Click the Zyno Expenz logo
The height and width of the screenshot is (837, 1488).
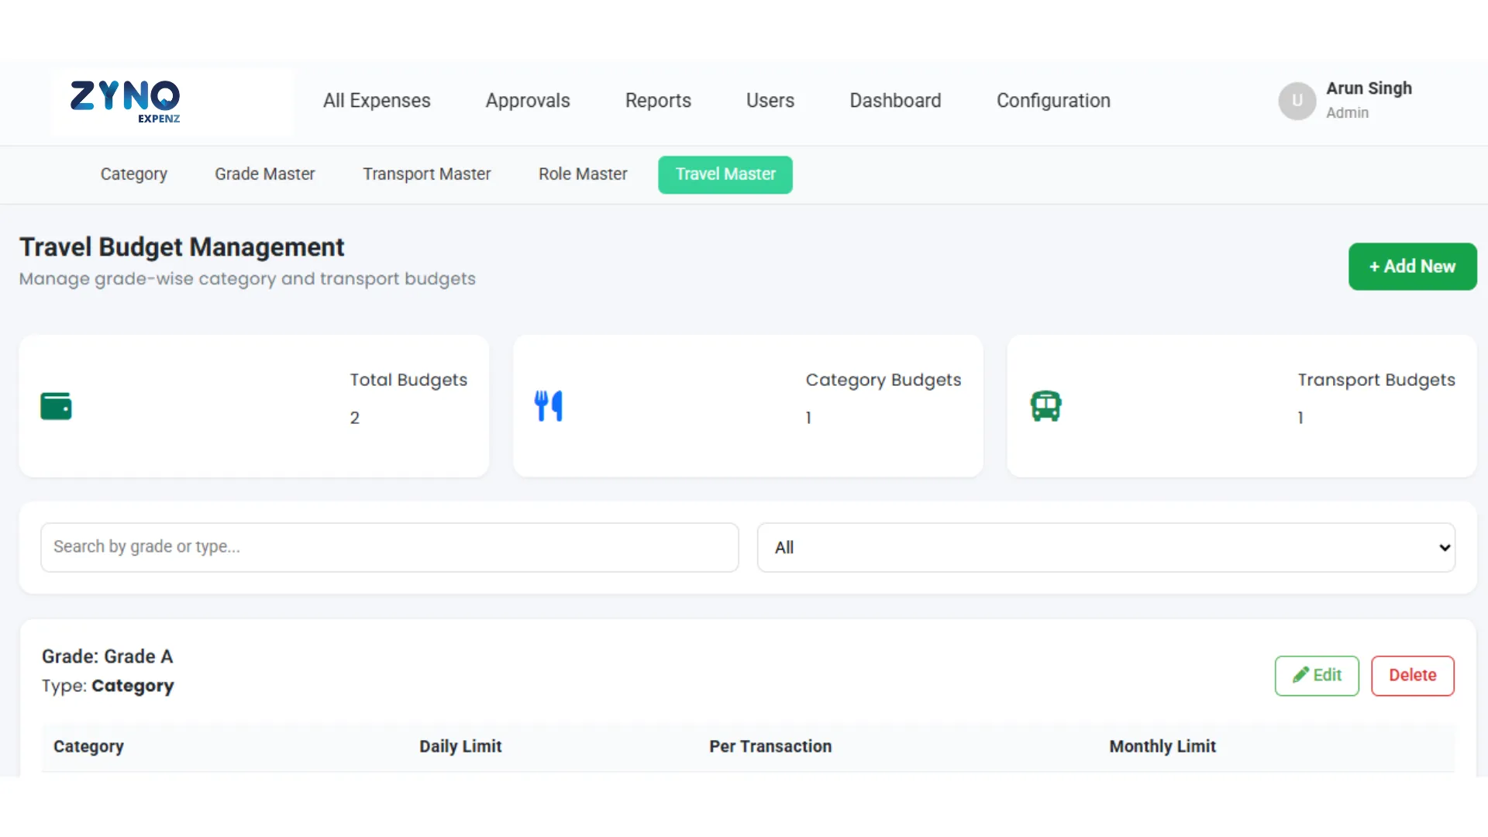point(126,101)
